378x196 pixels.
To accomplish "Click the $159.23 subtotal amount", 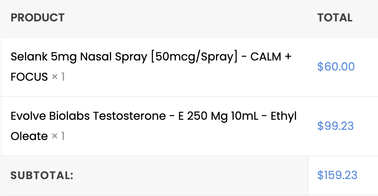I will [337, 175].
